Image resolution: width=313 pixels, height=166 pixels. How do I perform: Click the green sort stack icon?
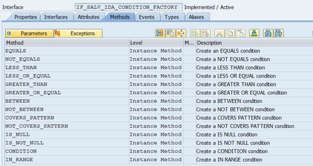tap(254, 33)
